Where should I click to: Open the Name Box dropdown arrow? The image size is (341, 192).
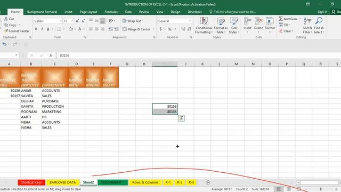17,55
